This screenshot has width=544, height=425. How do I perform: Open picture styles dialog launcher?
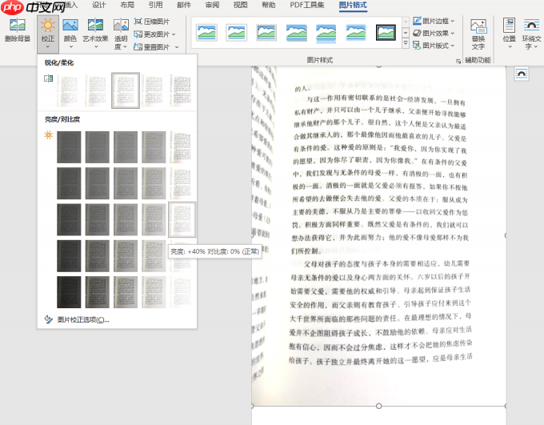point(458,61)
